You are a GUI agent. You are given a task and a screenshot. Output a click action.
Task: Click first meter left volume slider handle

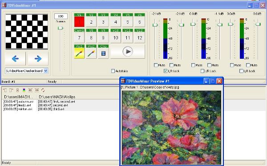pos(155,25)
